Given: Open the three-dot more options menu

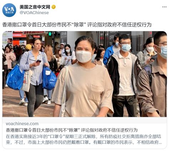Looking at the screenshot, I should point(164,7).
